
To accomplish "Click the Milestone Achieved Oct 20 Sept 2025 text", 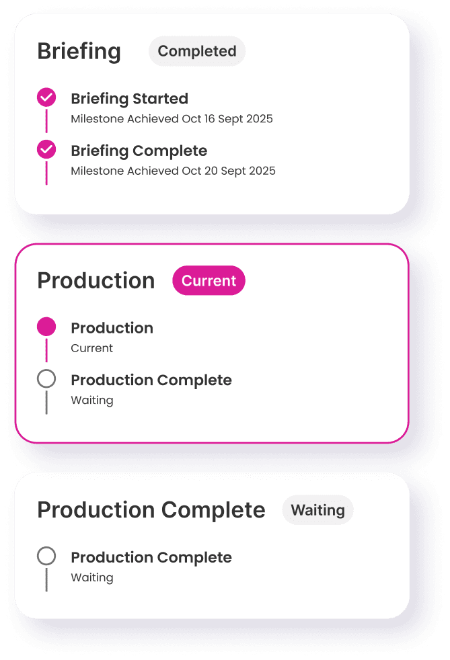I will coord(173,171).
